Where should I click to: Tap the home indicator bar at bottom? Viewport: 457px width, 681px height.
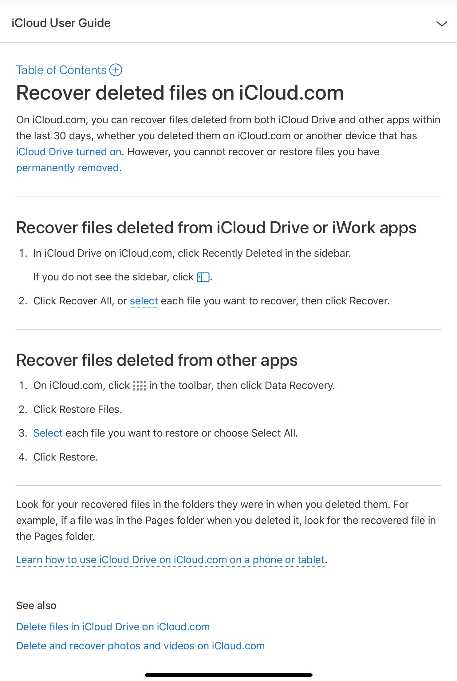(229, 675)
